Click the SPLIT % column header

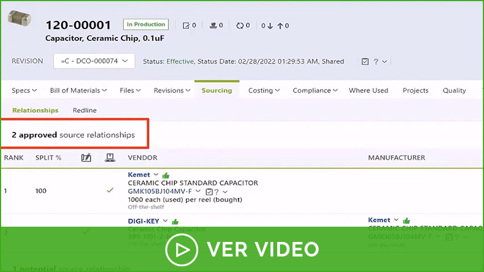click(x=48, y=158)
